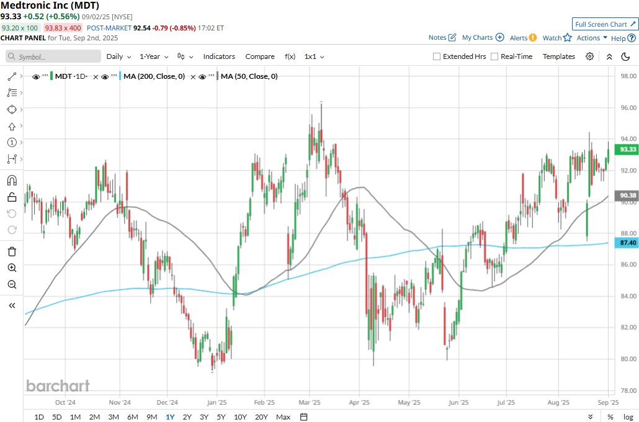Image resolution: width=639 pixels, height=422 pixels.
Task: Switch chart range to 3M
Action: point(114,416)
